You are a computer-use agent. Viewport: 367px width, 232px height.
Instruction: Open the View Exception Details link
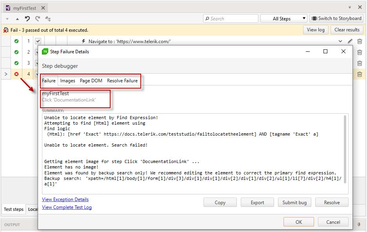pos(65,199)
